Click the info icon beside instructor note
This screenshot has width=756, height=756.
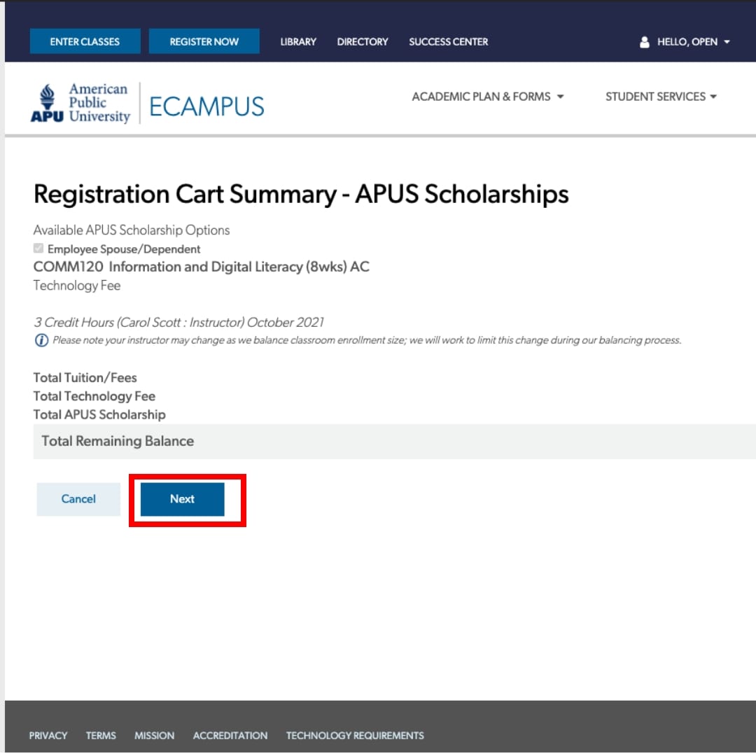click(41, 341)
